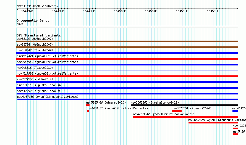
Task: Open esv3577553 (Uddin2014) label
Action: (35, 79)
